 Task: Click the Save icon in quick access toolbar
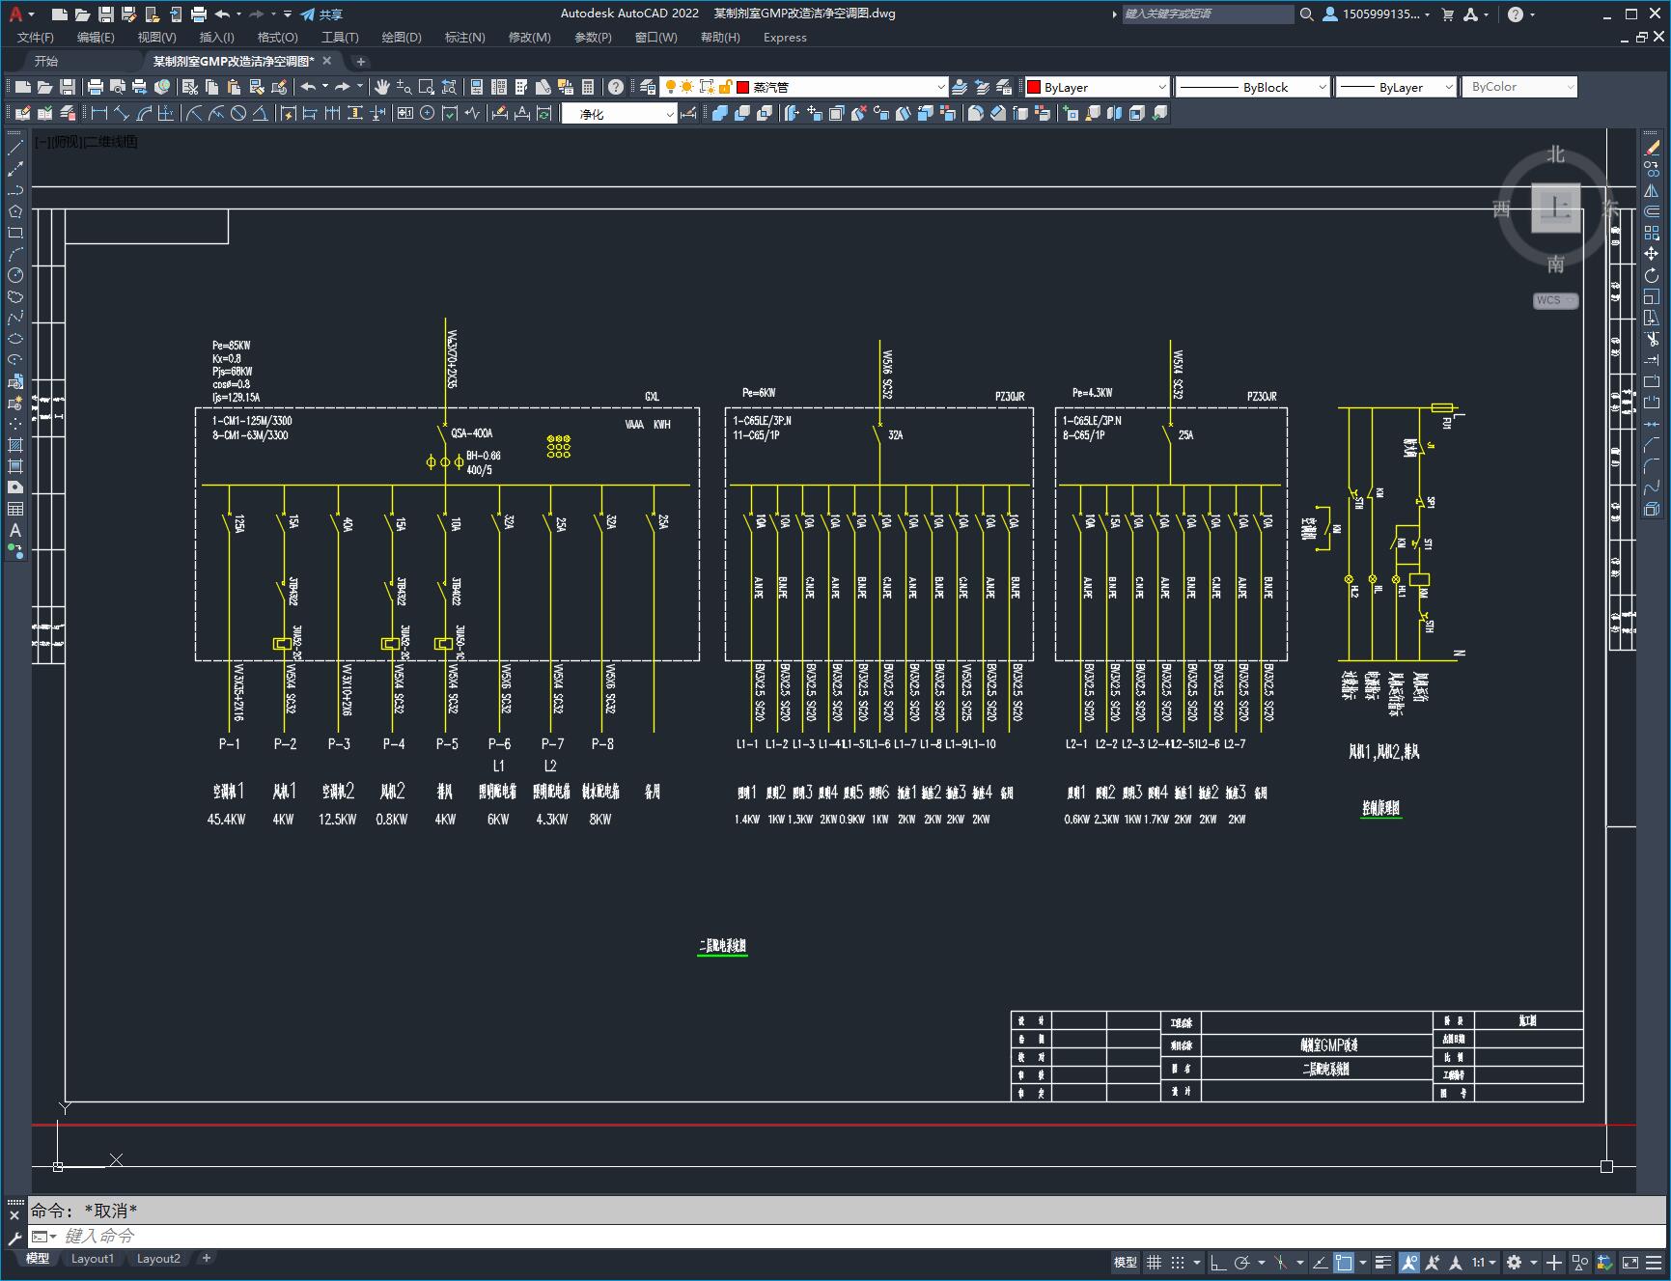pyautogui.click(x=106, y=14)
